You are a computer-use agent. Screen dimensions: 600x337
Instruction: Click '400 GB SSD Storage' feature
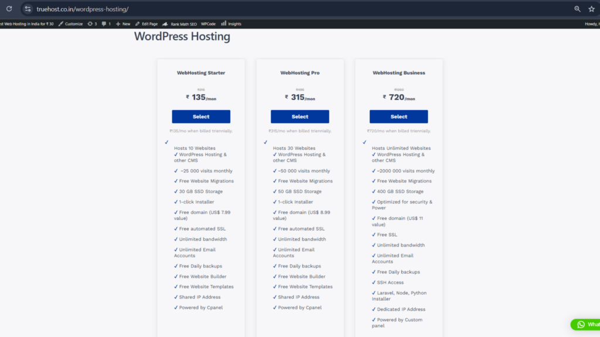(x=400, y=191)
